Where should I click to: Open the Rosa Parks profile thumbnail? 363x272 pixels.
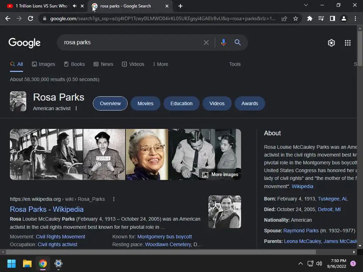(x=18, y=101)
